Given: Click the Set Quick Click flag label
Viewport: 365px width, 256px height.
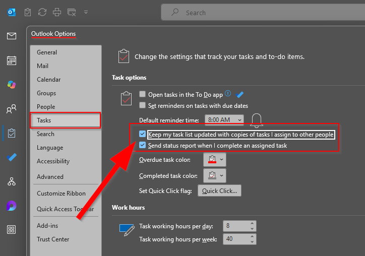Looking at the screenshot, I should pyautogui.click(x=165, y=191).
